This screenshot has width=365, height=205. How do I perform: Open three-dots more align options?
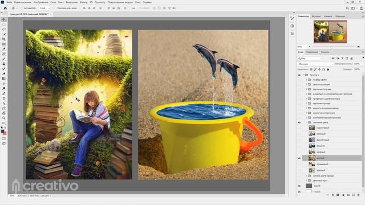(133, 8)
